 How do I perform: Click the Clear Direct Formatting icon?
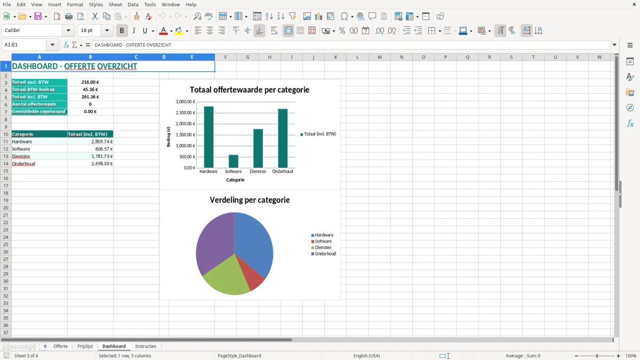[x=149, y=17]
